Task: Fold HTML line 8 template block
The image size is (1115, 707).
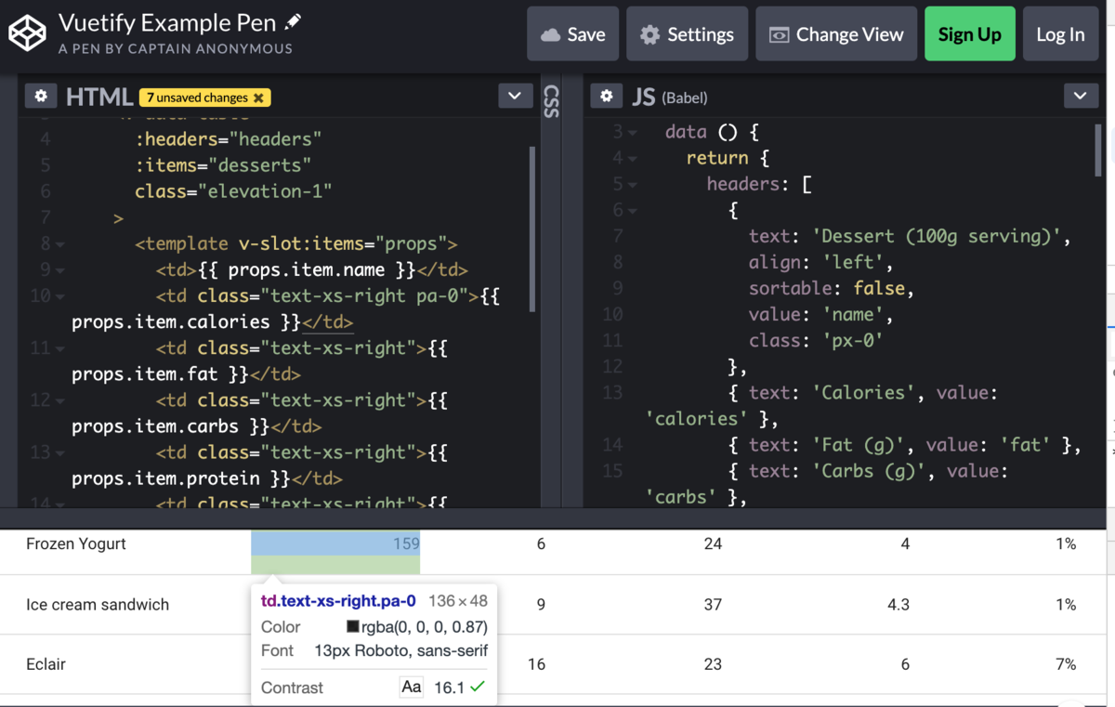Action: pyautogui.click(x=60, y=245)
